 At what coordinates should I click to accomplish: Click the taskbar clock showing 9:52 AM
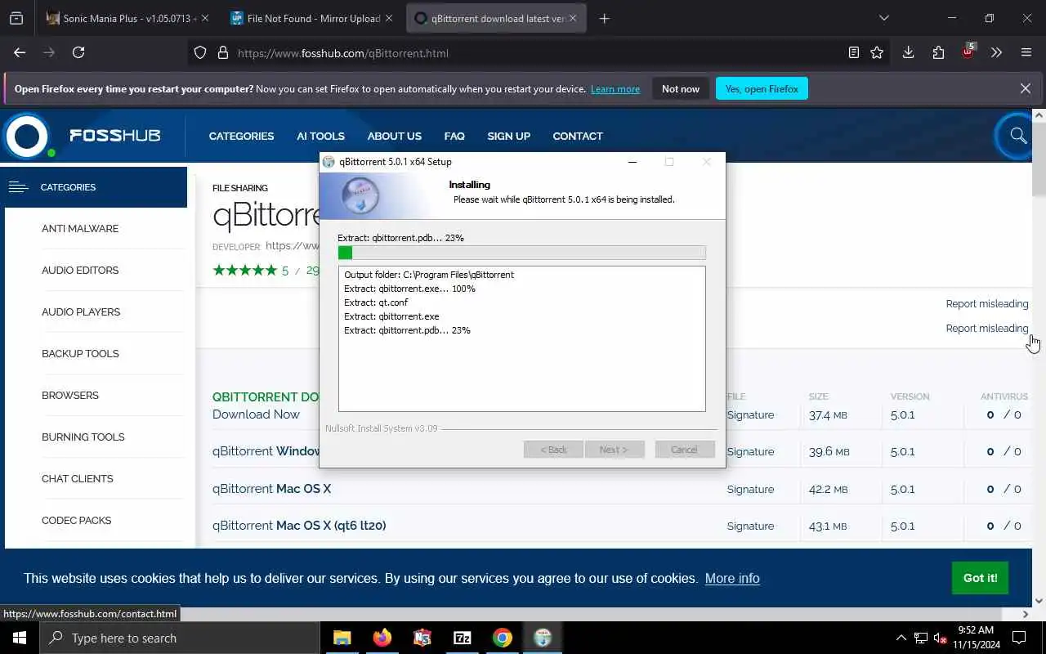975,638
